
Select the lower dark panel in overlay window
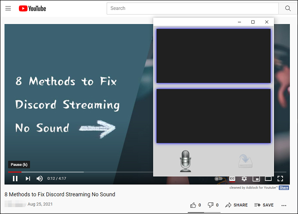(214, 116)
